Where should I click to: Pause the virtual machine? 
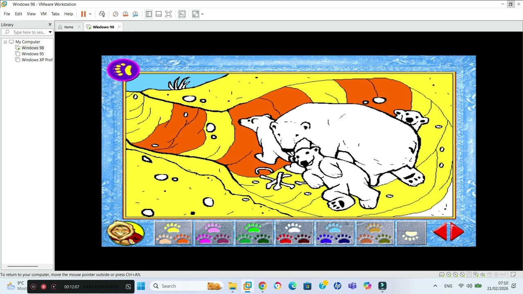pyautogui.click(x=83, y=14)
